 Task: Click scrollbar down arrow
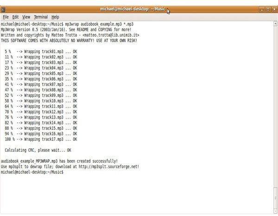tap(275, 211)
